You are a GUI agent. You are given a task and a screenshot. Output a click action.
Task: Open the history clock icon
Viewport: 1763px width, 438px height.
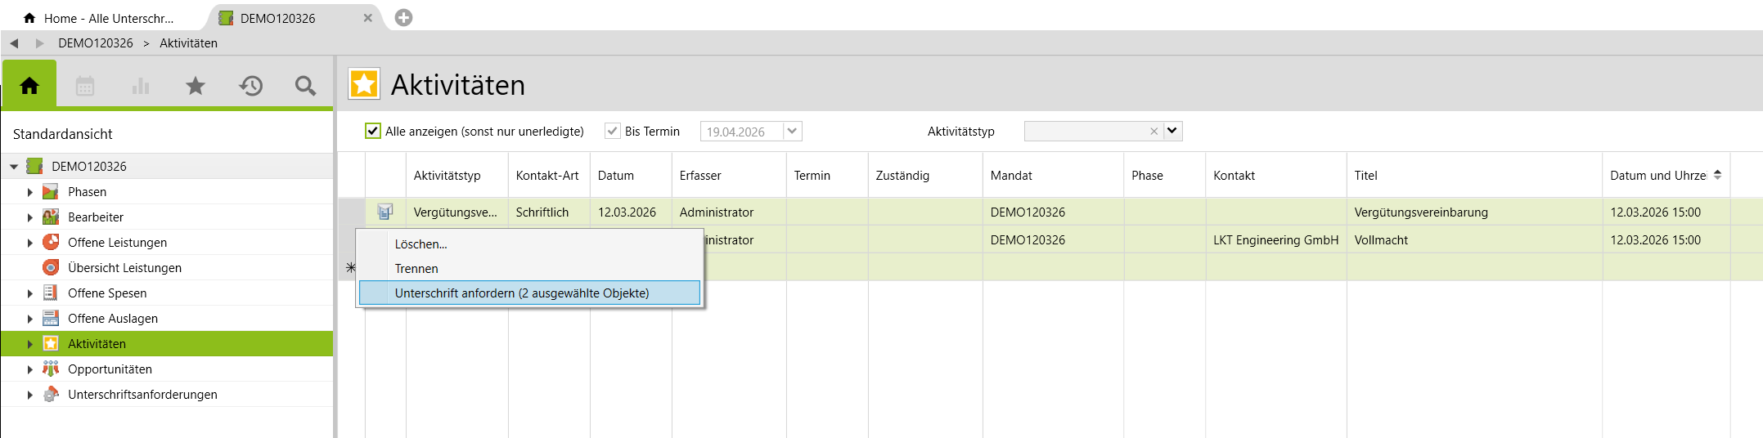coord(251,85)
